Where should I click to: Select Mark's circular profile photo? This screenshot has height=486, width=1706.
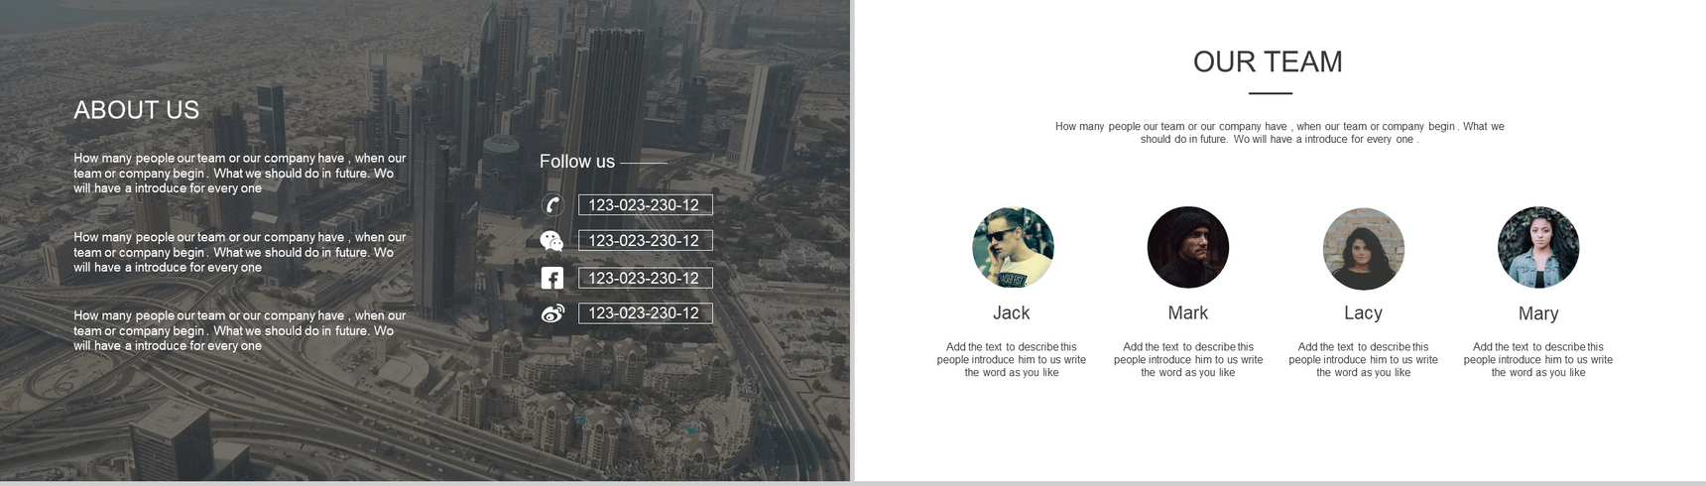click(x=1187, y=248)
